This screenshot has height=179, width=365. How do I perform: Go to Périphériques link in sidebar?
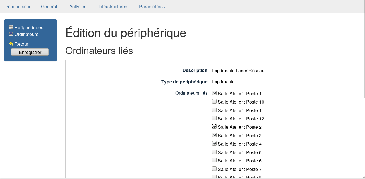[x=29, y=27]
